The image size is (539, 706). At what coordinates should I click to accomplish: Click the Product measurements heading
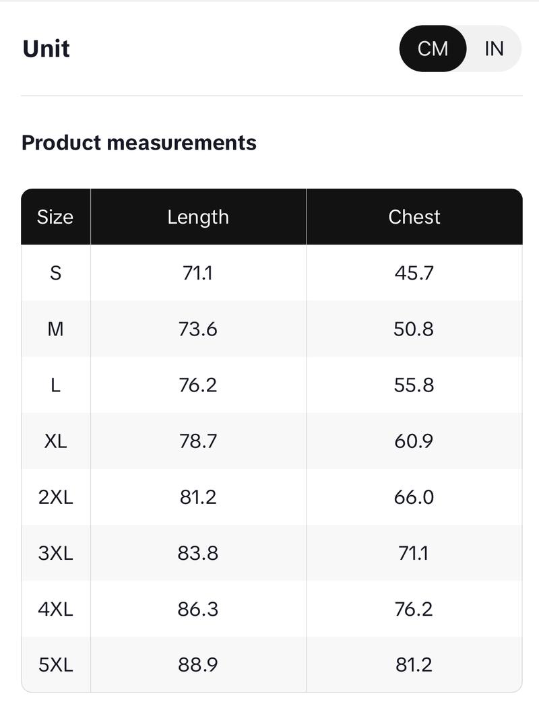click(139, 143)
